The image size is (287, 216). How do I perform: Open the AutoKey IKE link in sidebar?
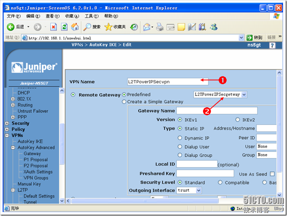pyautogui.click(x=30, y=141)
